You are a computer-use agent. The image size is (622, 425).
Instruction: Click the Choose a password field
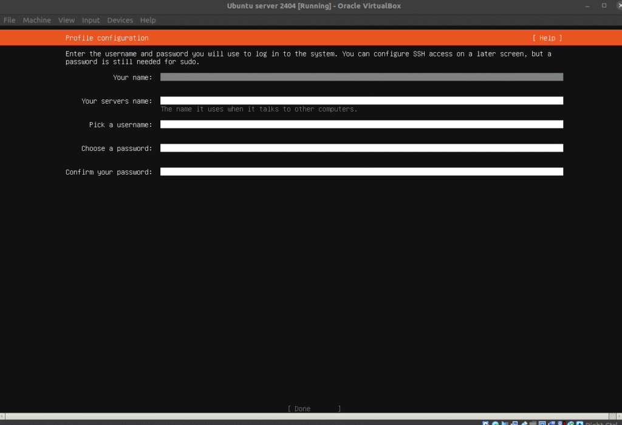[361, 148]
